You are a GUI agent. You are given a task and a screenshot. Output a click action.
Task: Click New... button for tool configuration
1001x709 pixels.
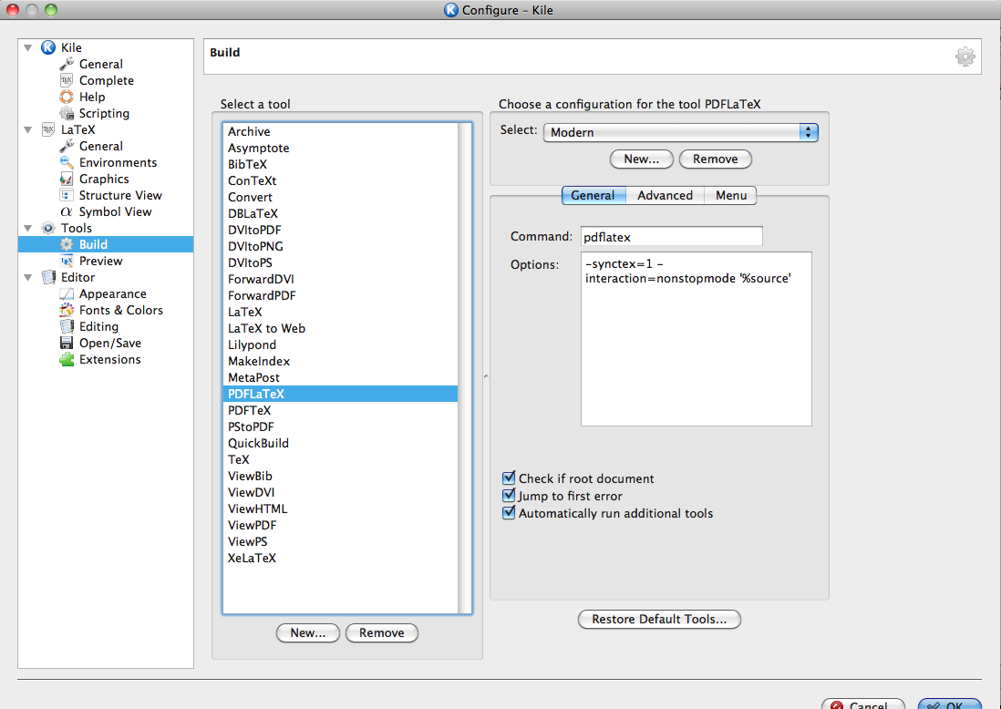pyautogui.click(x=642, y=159)
